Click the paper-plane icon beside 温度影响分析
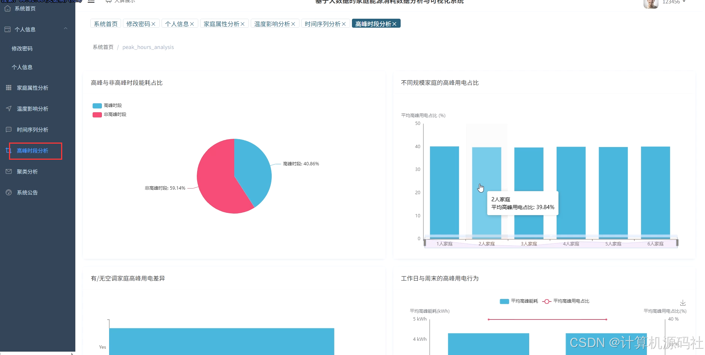Viewport: 705px width, 355px height. pos(9,108)
